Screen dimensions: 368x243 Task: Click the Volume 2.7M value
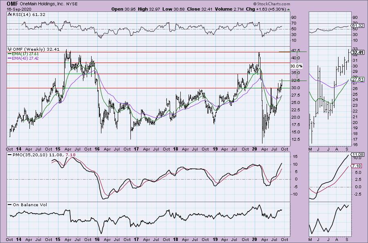(229, 9)
